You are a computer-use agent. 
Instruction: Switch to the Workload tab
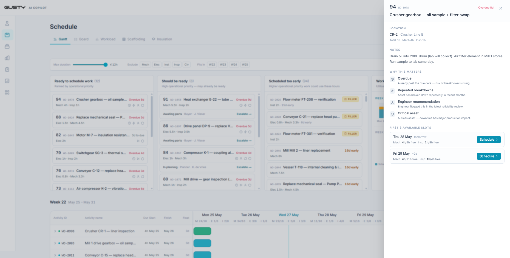tap(105, 39)
